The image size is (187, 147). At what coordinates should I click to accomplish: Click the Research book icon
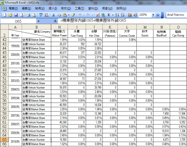point(46,15)
